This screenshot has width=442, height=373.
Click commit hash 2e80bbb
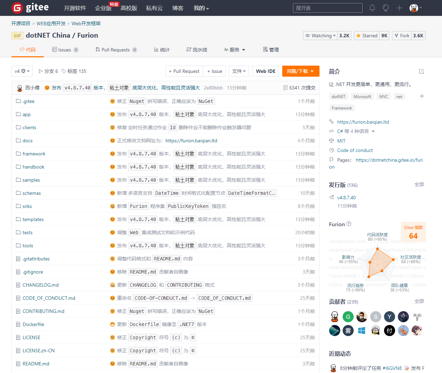point(213,88)
